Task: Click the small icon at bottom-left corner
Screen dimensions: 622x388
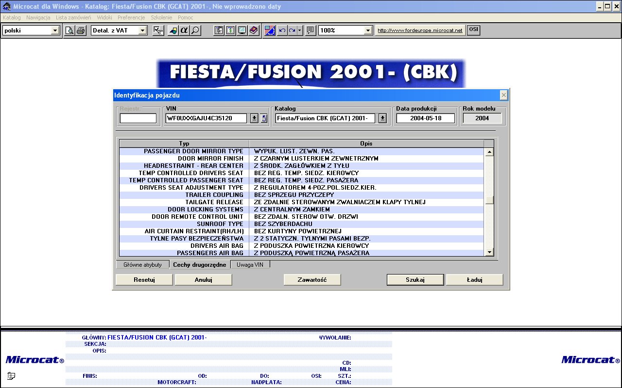Action: (x=11, y=375)
